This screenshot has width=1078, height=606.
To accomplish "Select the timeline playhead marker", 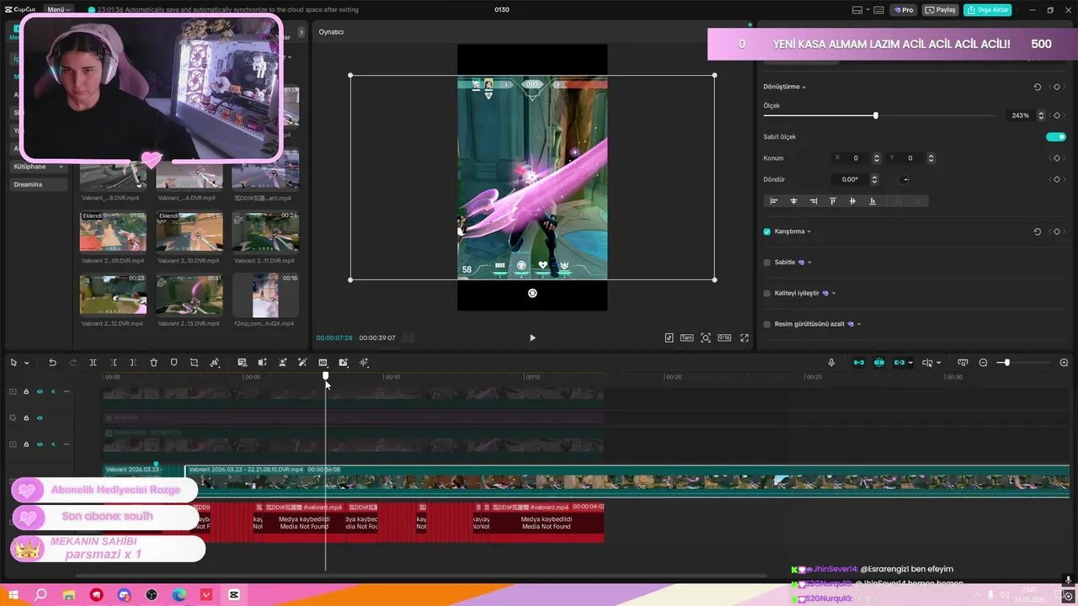I will [325, 376].
